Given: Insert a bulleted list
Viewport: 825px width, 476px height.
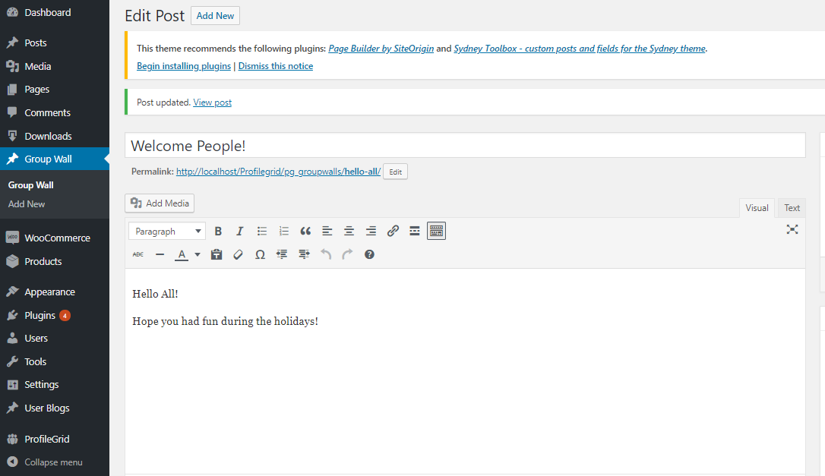Looking at the screenshot, I should point(262,231).
